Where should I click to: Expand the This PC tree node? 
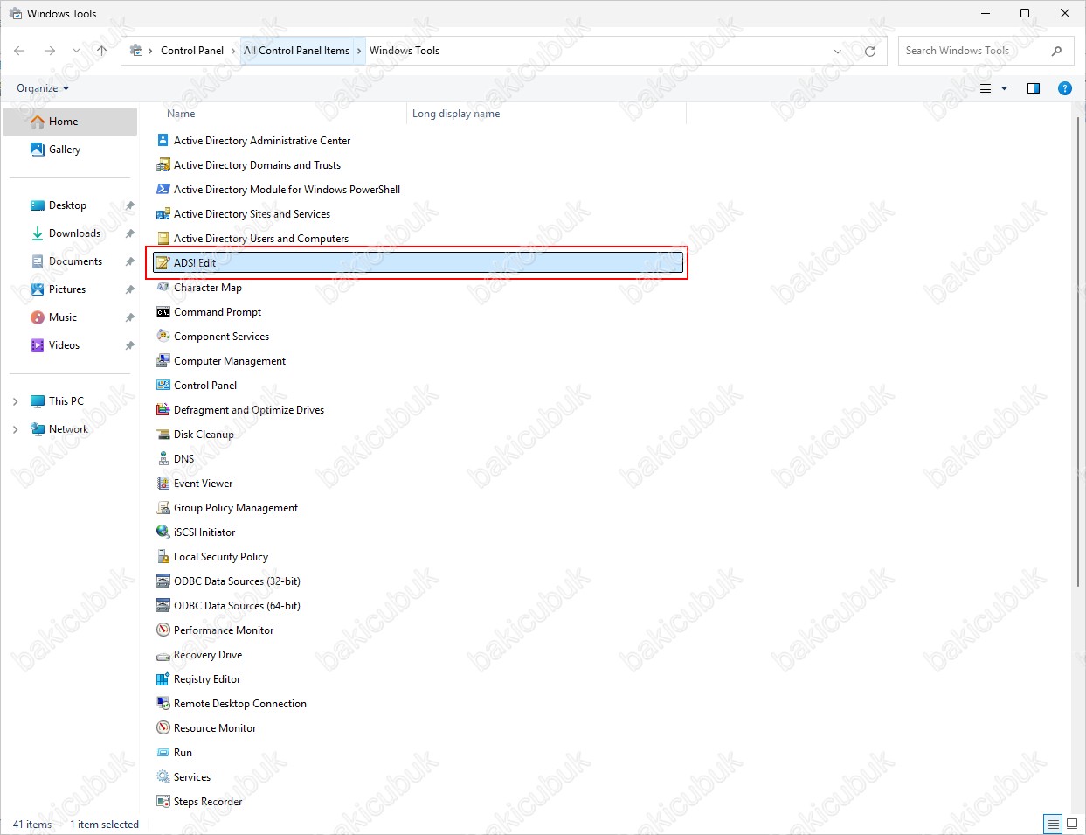click(16, 401)
